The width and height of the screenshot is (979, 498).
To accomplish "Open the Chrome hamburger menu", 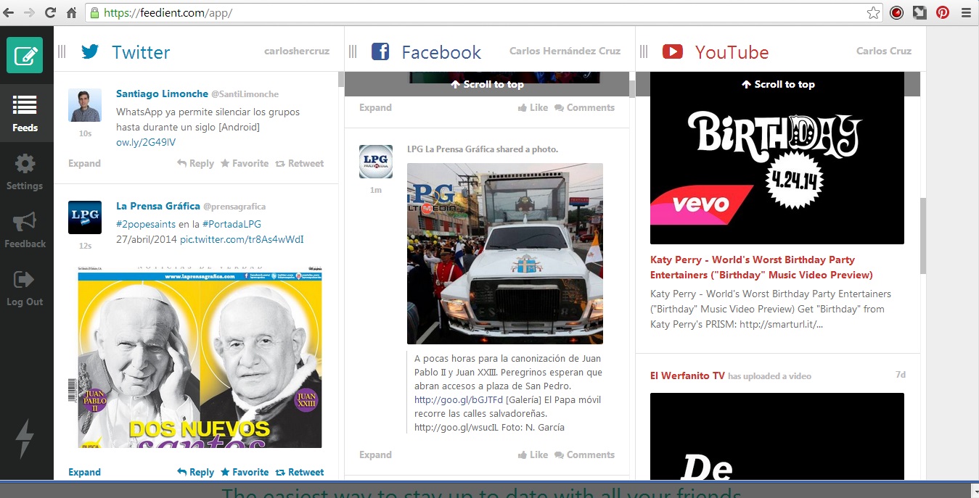I will pyautogui.click(x=966, y=12).
